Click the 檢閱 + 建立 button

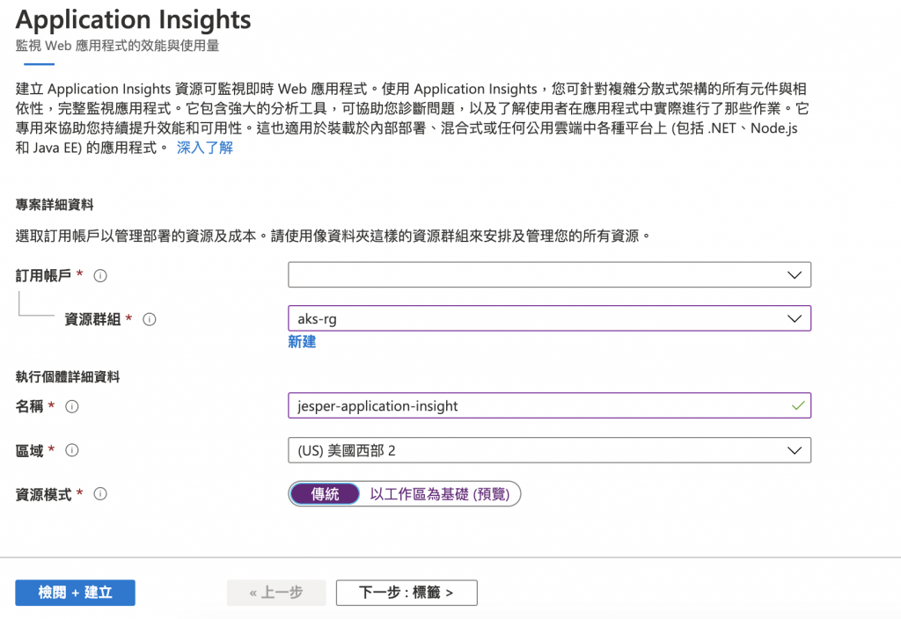[x=76, y=593]
